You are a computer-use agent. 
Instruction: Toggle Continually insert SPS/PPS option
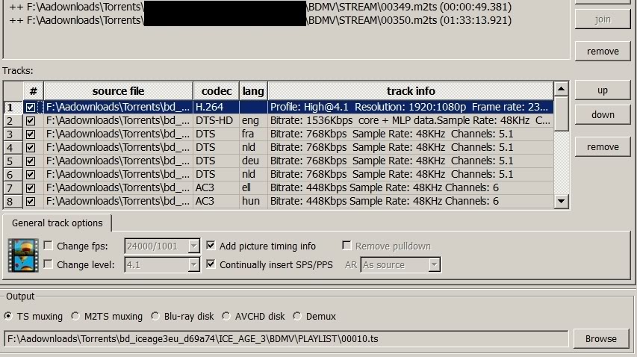[x=211, y=264]
